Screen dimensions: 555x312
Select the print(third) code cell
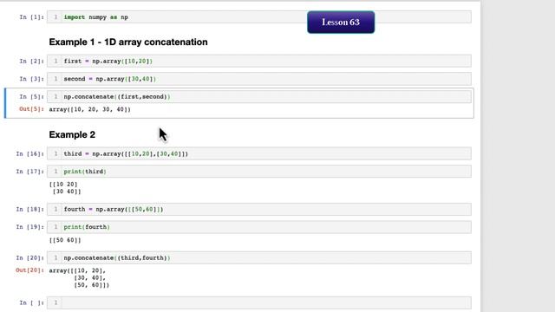259,172
